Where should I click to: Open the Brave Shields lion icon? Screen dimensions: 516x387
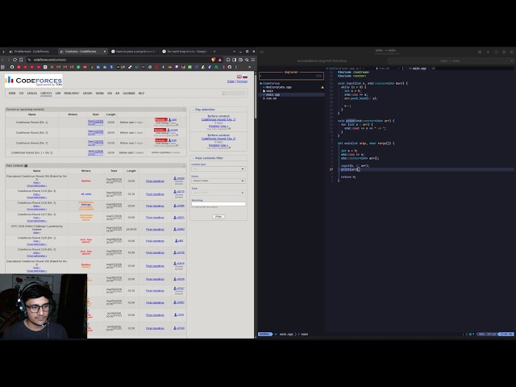[x=214, y=60]
